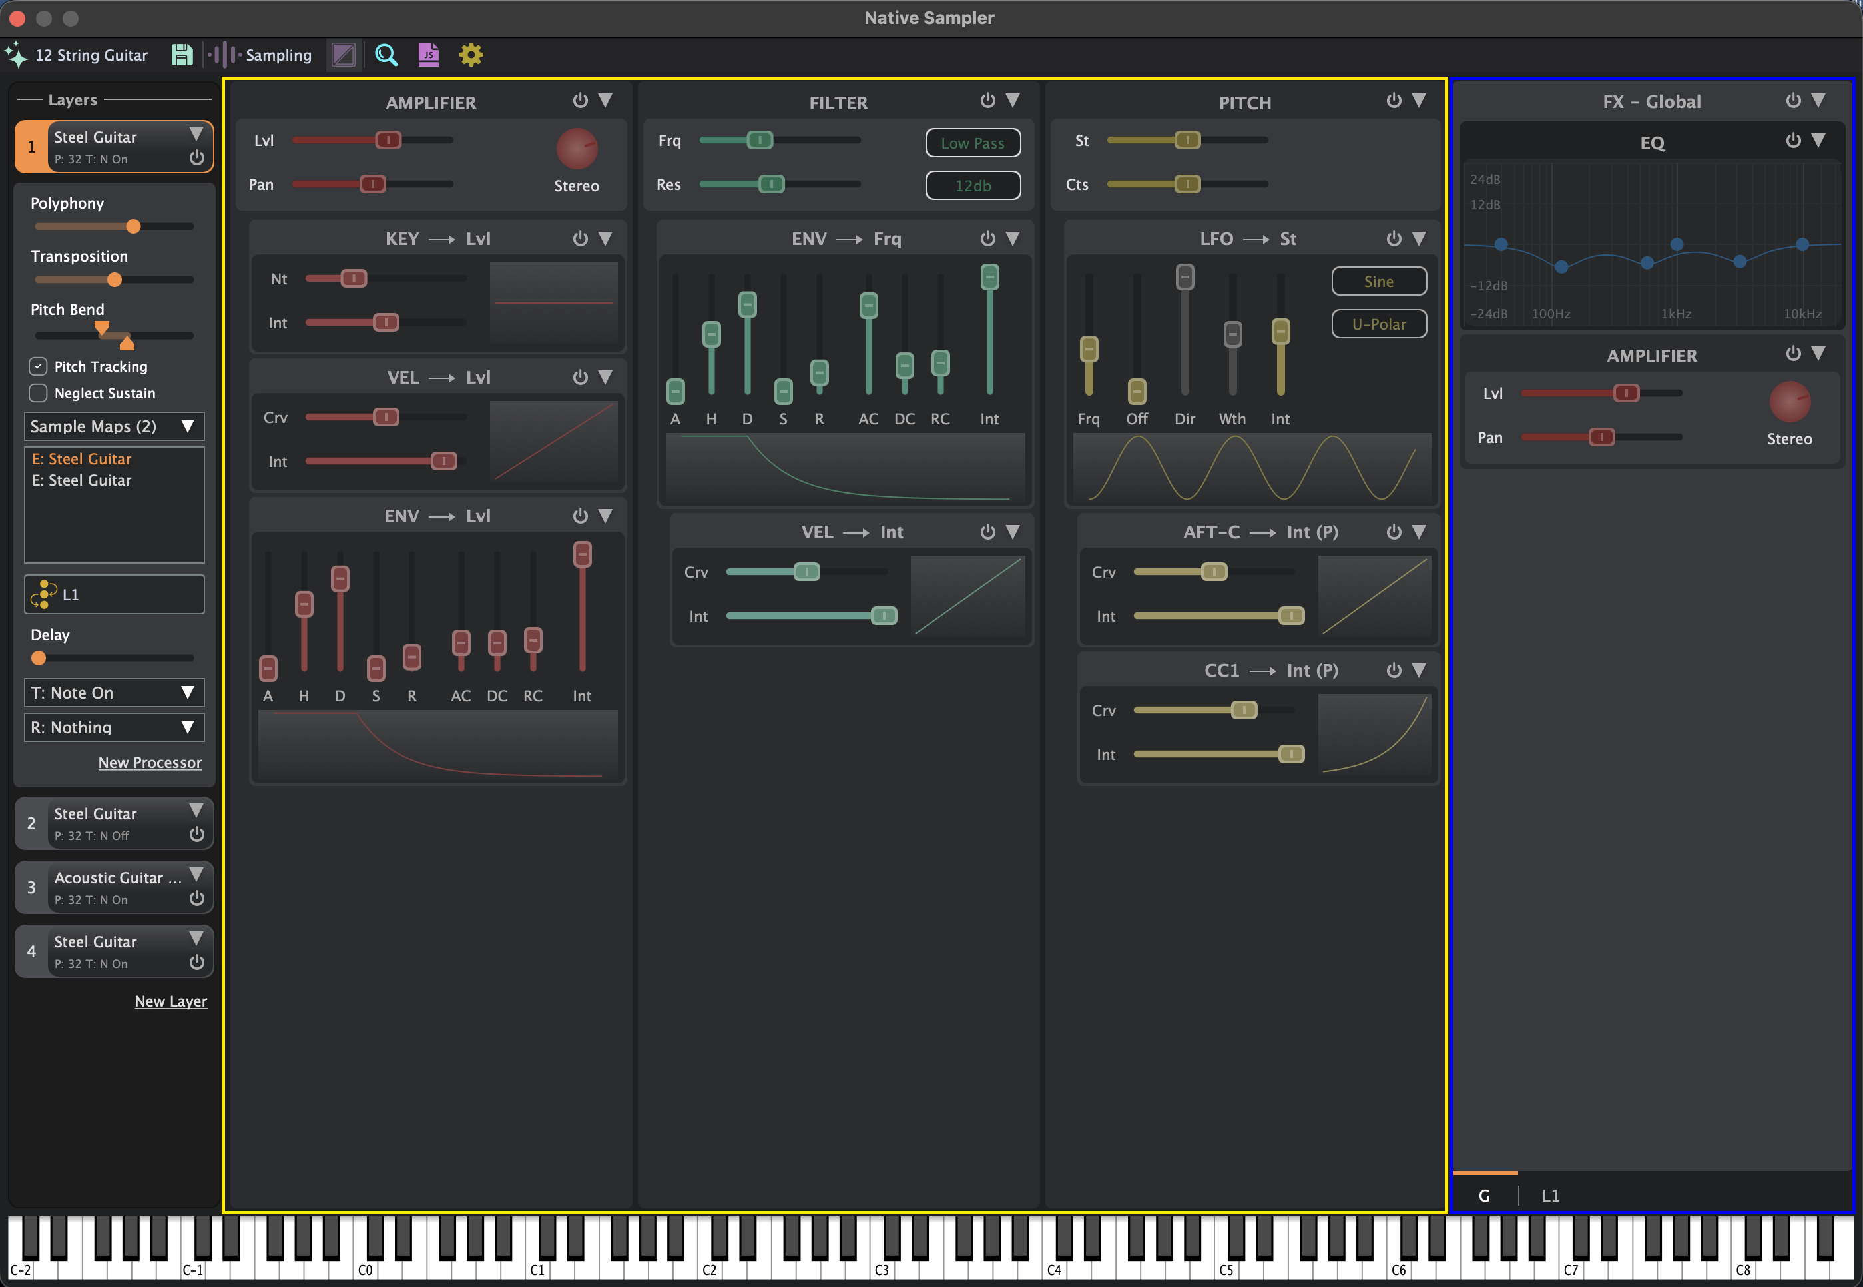1863x1287 pixels.
Task: Click the curve editor icon in toolbar
Action: 344,55
